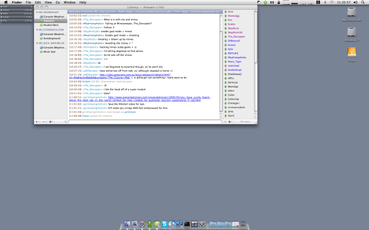This screenshot has width=369, height=230.
Task: Click the Spotlight magnifier in menu bar
Action: pyautogui.click(x=364, y=2)
